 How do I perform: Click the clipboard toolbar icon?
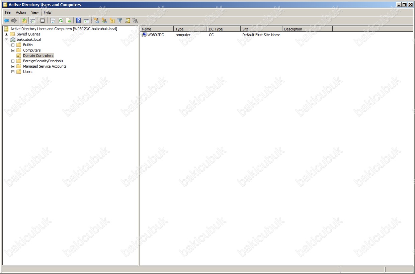[43, 21]
